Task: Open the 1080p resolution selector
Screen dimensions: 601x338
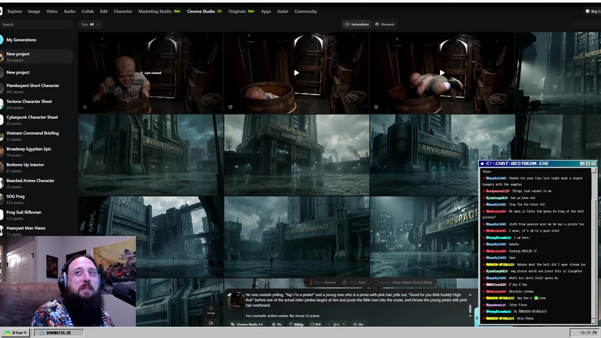Action: (296, 324)
